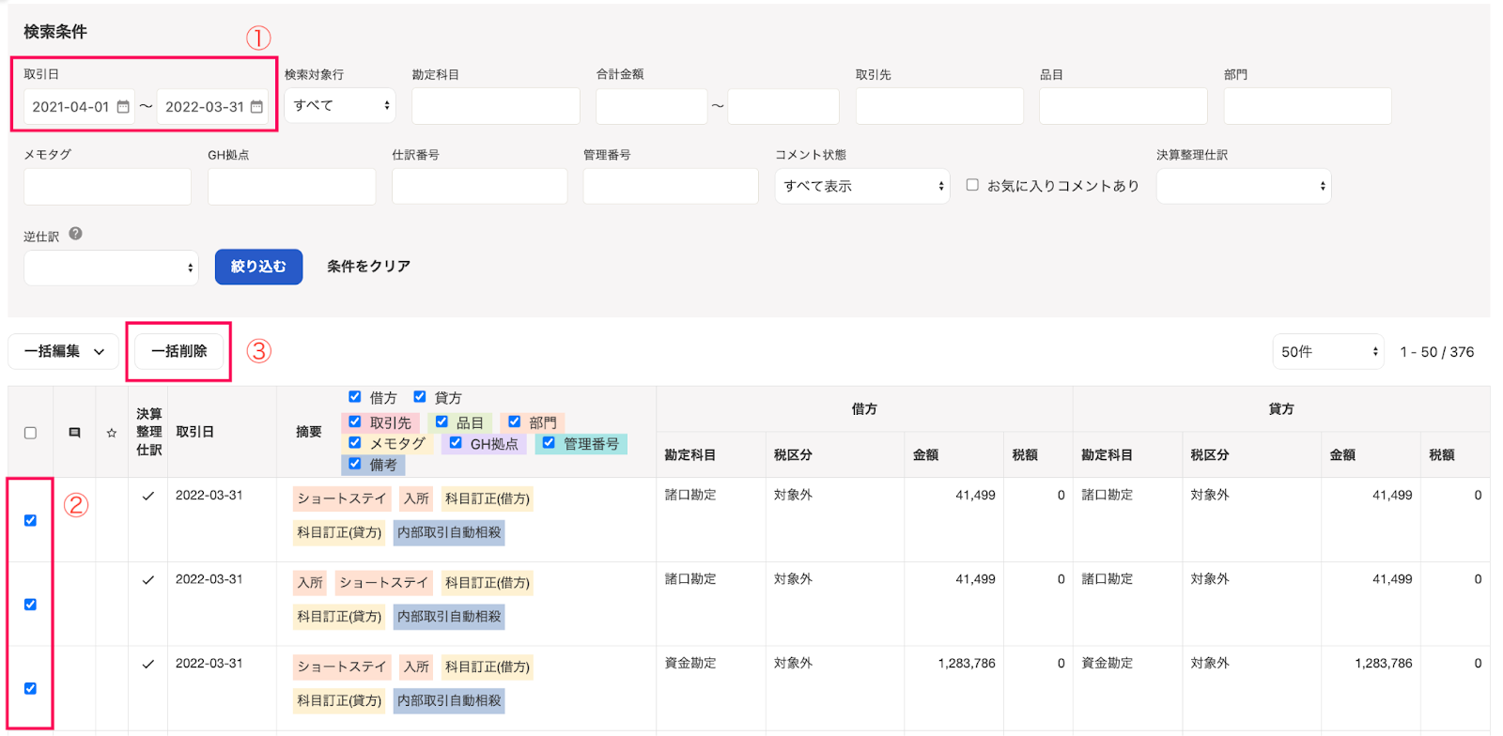The height and width of the screenshot is (736, 1503).
Task: Focus the 部門 search input
Action: click(1308, 106)
